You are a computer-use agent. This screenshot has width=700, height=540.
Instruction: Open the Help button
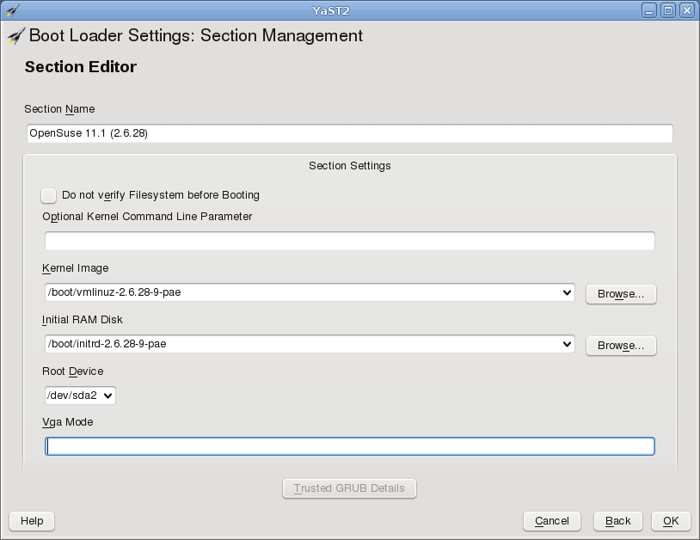32,521
